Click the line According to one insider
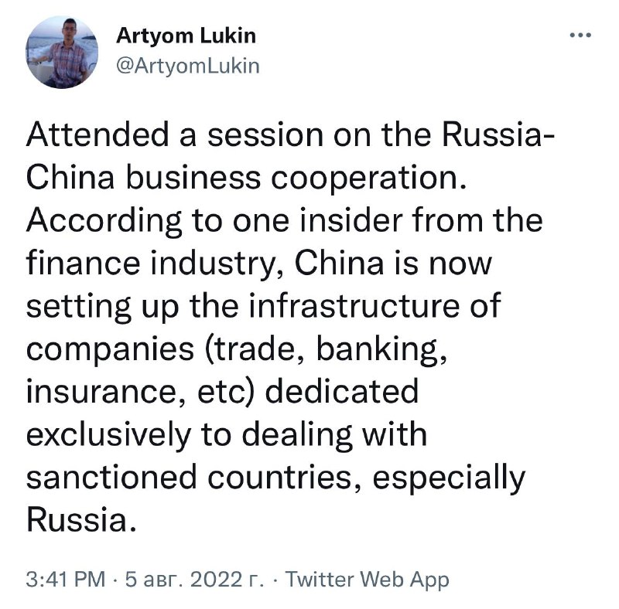The height and width of the screenshot is (609, 619). [x=284, y=221]
